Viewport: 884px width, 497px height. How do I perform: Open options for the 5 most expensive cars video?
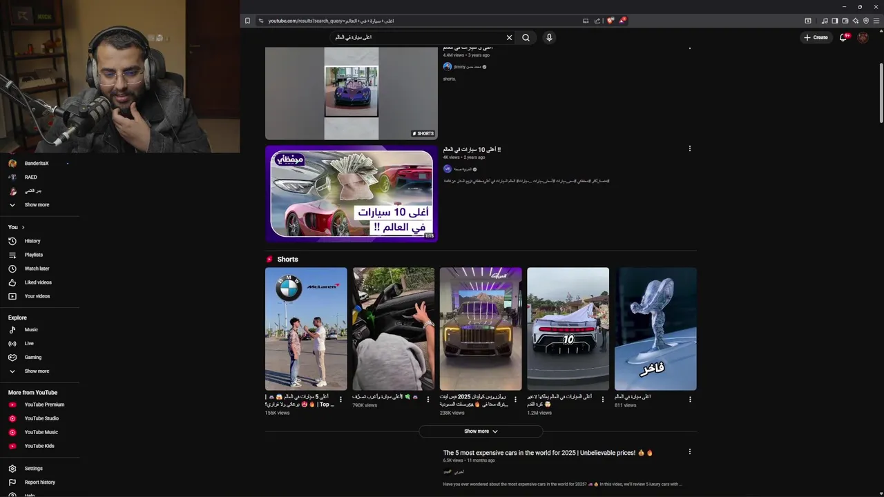click(x=689, y=451)
